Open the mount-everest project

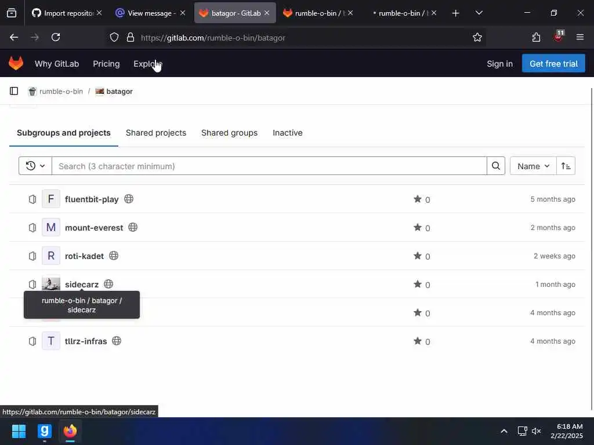tap(94, 228)
